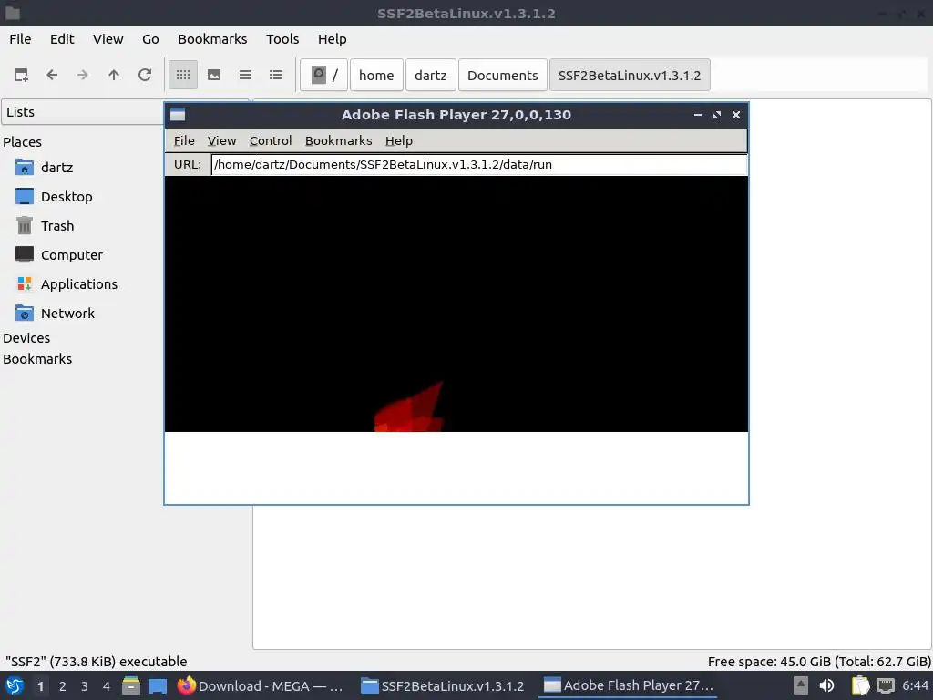Open the Lists side pane dropdown

pyautogui.click(x=83, y=112)
